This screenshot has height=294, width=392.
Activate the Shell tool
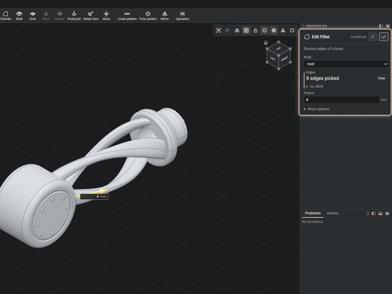coord(19,16)
